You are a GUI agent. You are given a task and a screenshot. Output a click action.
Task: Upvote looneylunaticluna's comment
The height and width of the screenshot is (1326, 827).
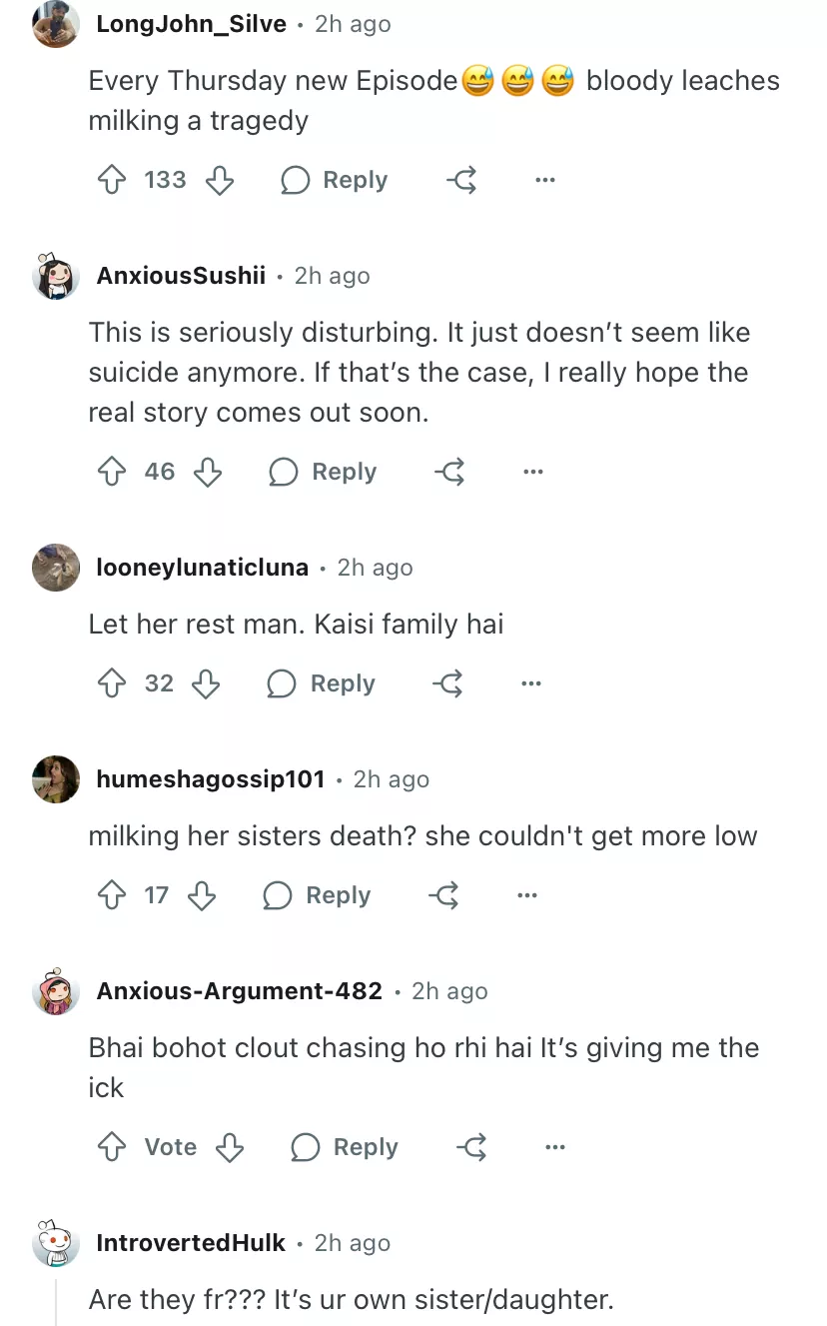click(x=110, y=683)
